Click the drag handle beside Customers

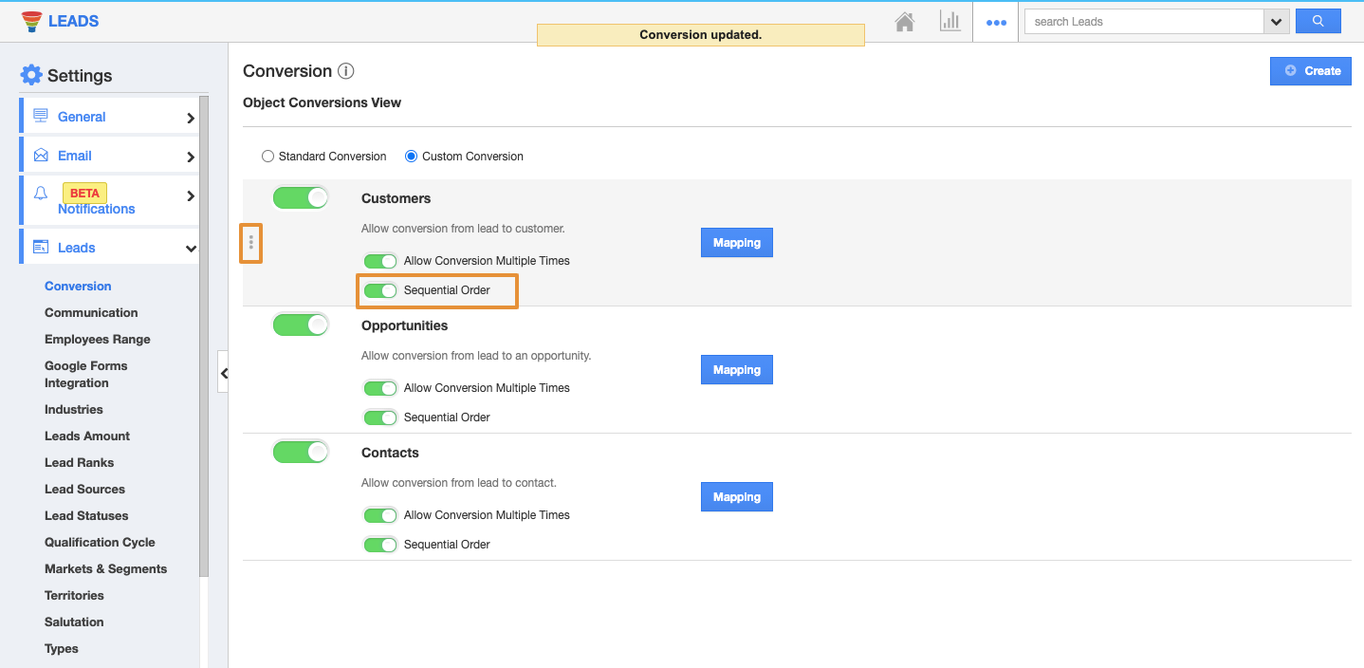[250, 243]
